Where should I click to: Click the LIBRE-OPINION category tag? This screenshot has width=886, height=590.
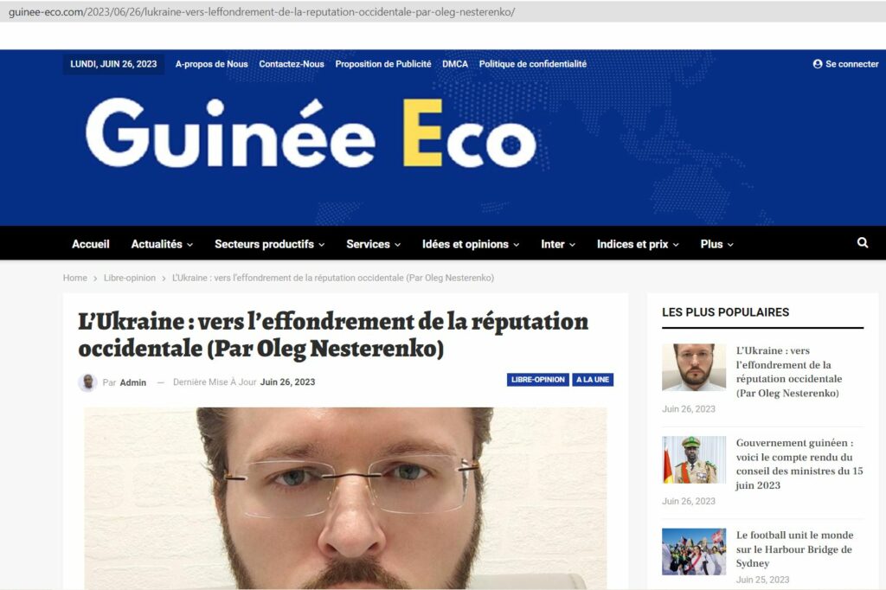point(538,380)
